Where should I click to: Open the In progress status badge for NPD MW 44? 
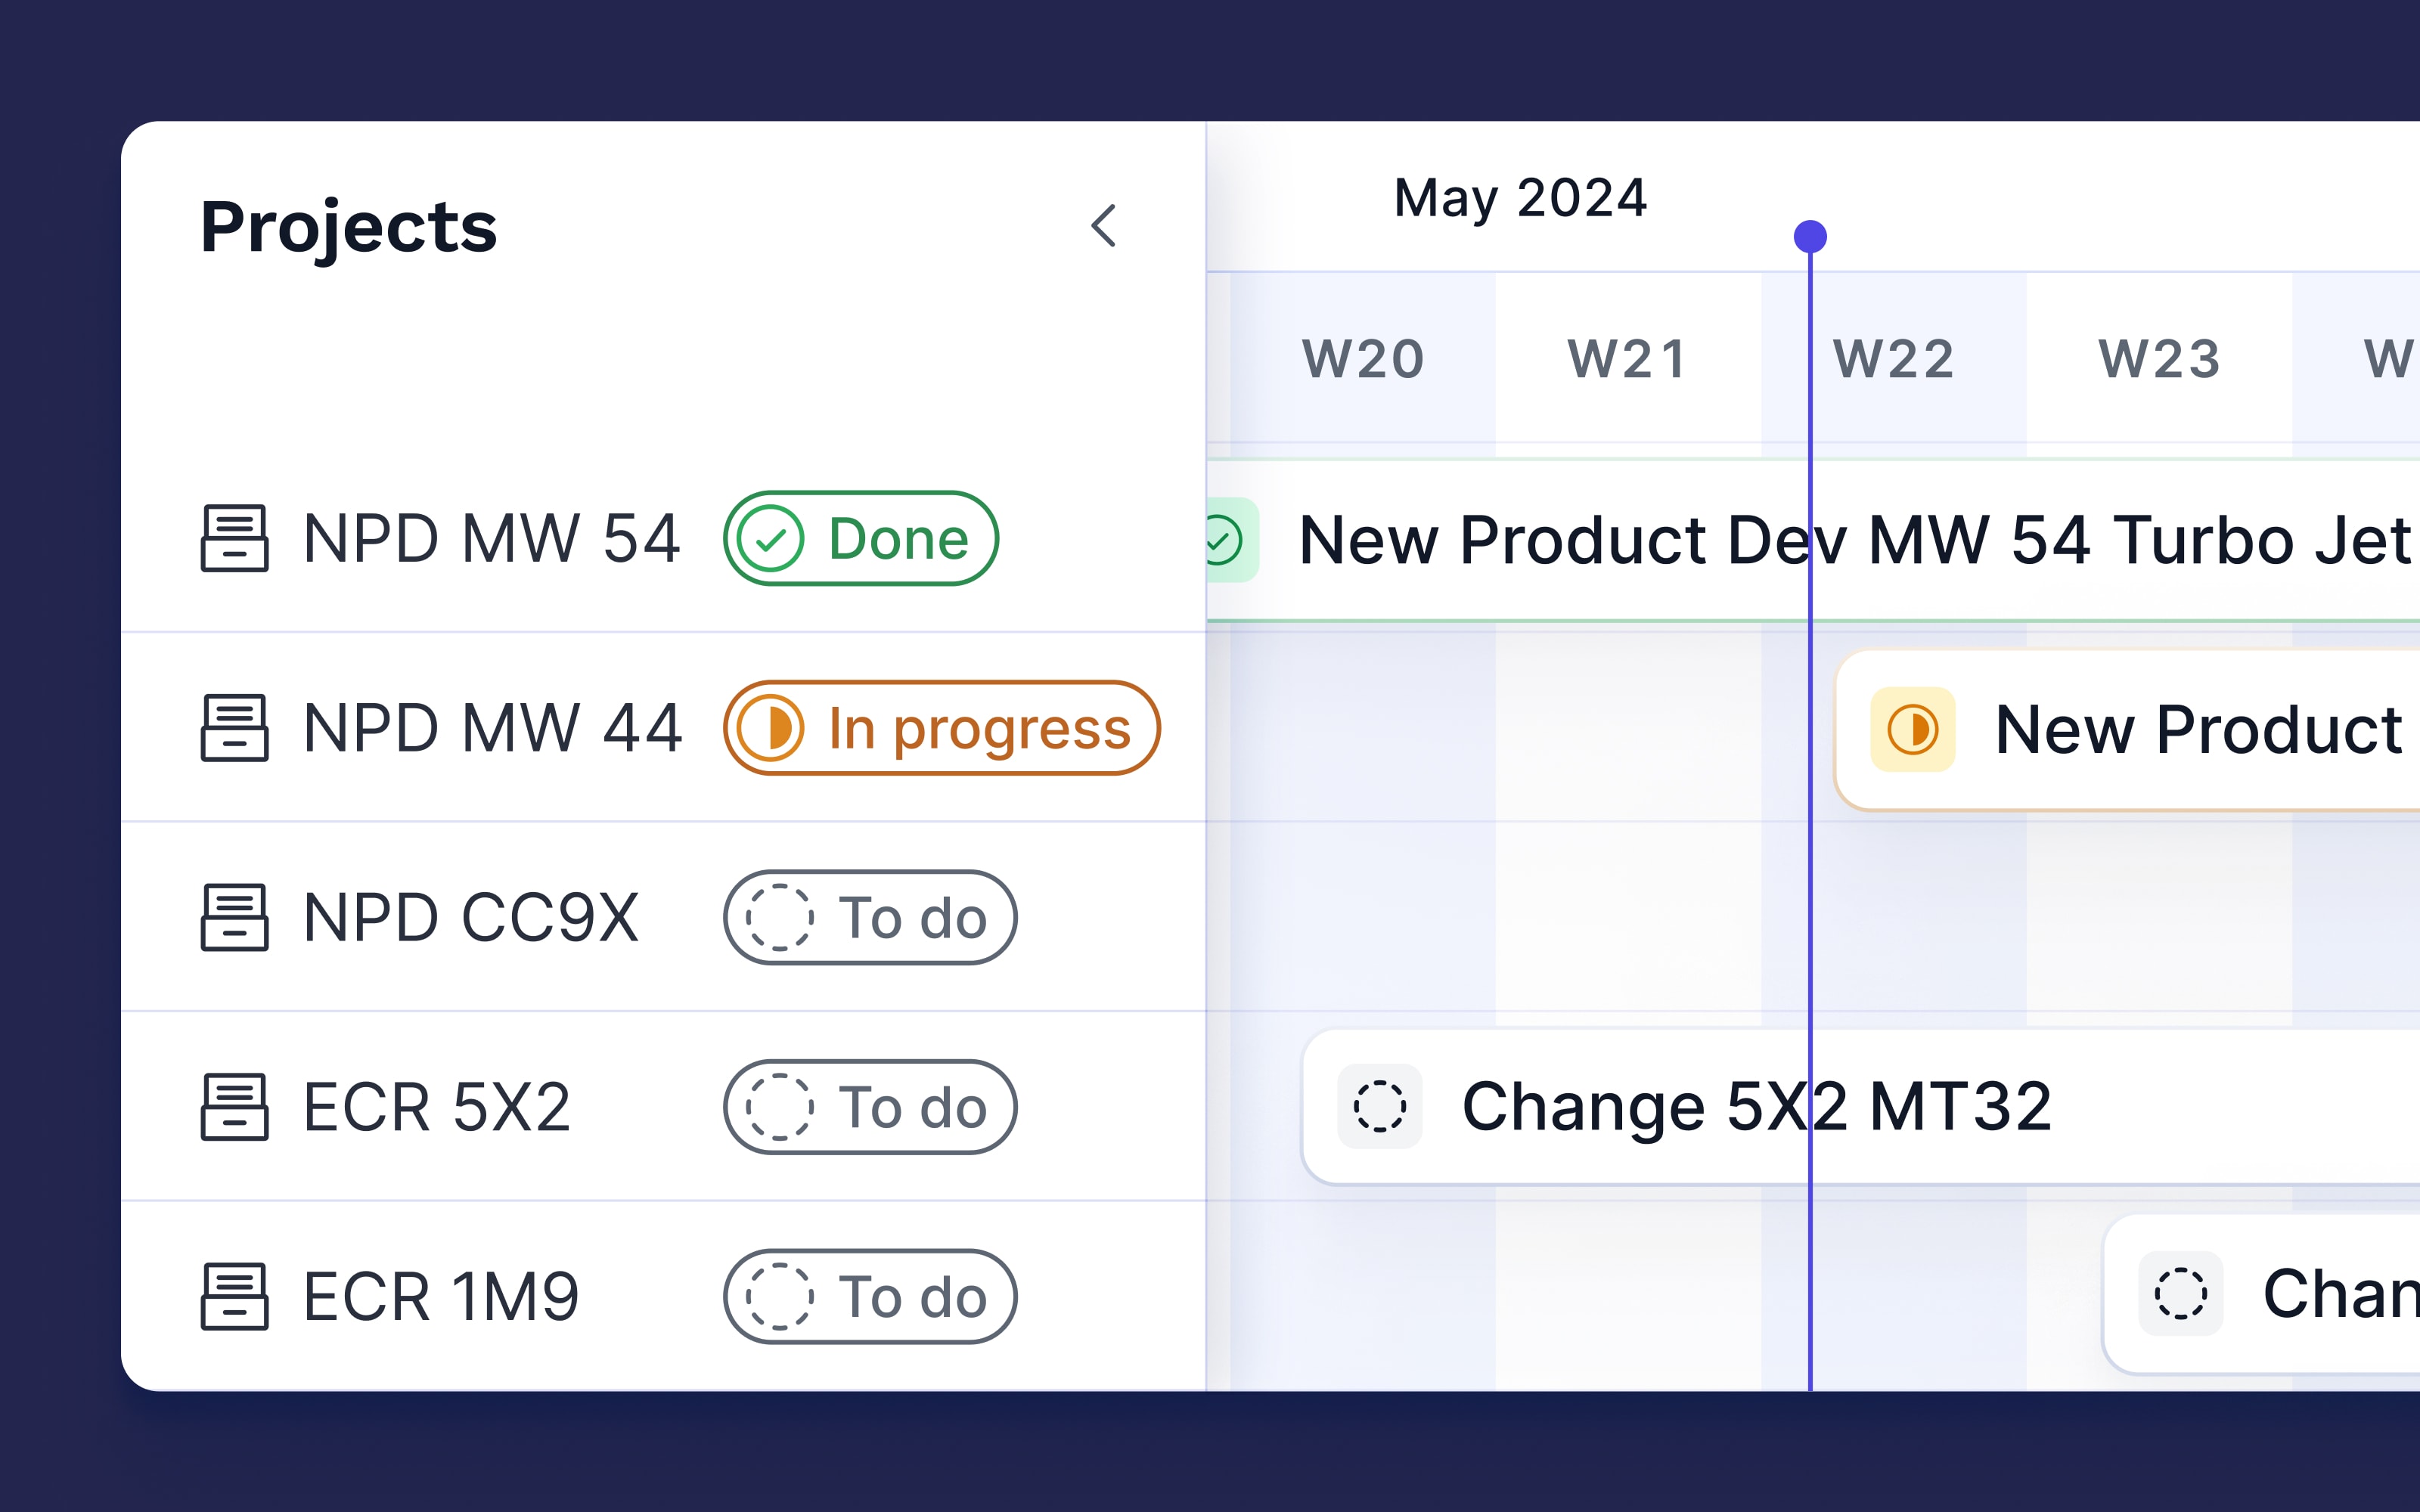942,728
